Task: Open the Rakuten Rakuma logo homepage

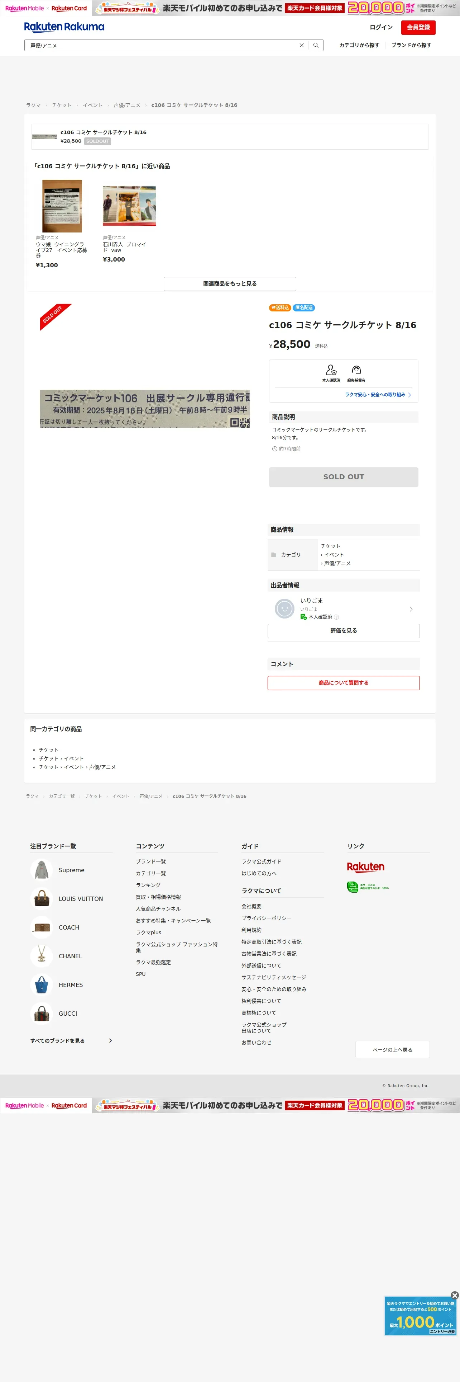Action: (64, 27)
